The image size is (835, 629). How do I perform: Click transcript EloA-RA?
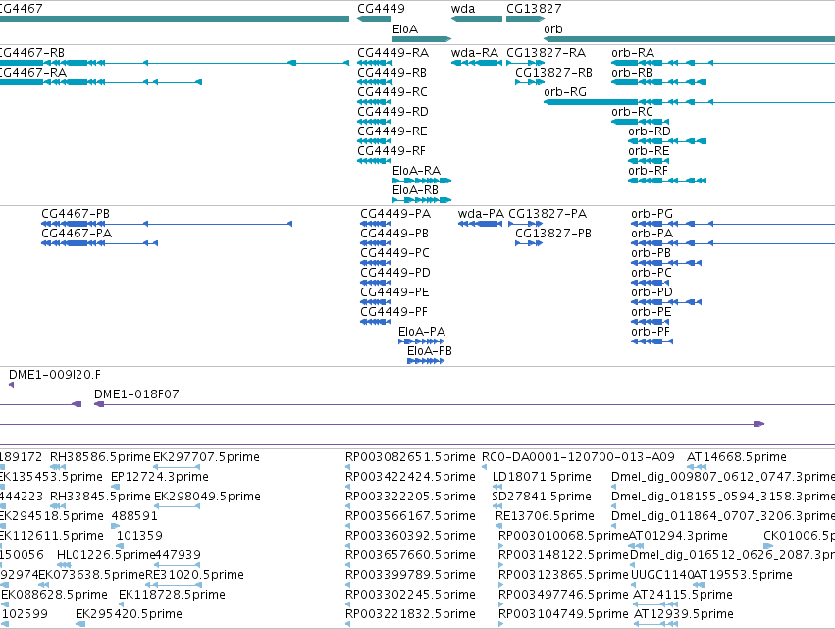click(x=422, y=181)
